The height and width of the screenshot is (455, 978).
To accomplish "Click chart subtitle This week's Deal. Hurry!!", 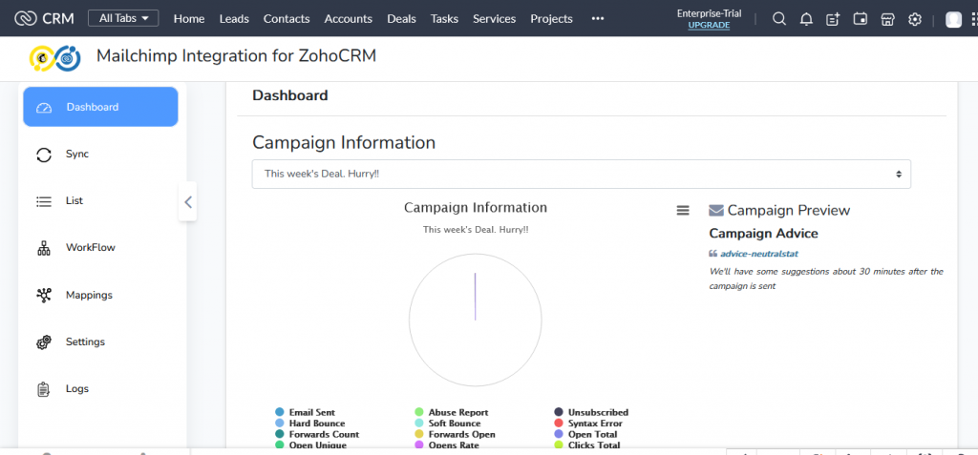I will 476,229.
